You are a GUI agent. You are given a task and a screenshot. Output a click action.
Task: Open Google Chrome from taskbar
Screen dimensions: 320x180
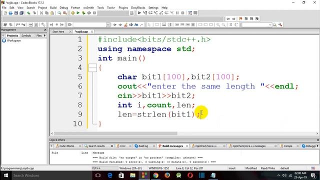[155, 175]
